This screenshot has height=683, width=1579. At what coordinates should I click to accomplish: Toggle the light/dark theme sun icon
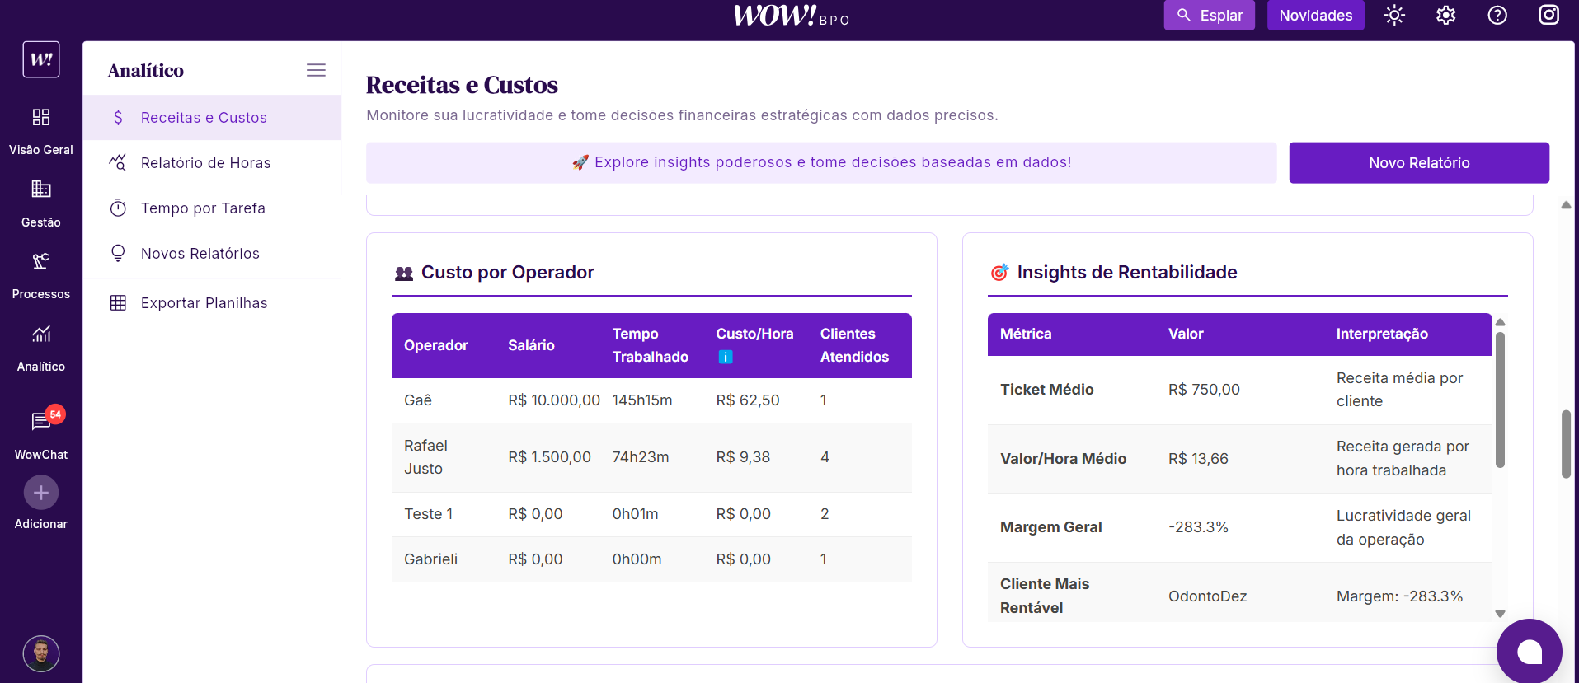click(1394, 16)
